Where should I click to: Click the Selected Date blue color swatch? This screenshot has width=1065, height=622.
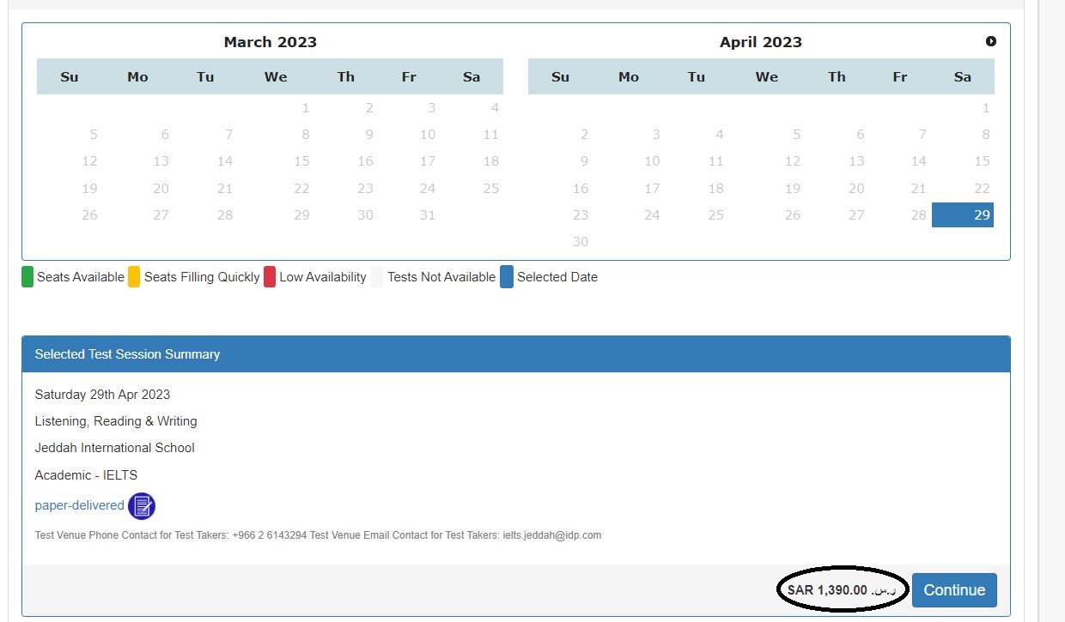click(x=508, y=276)
